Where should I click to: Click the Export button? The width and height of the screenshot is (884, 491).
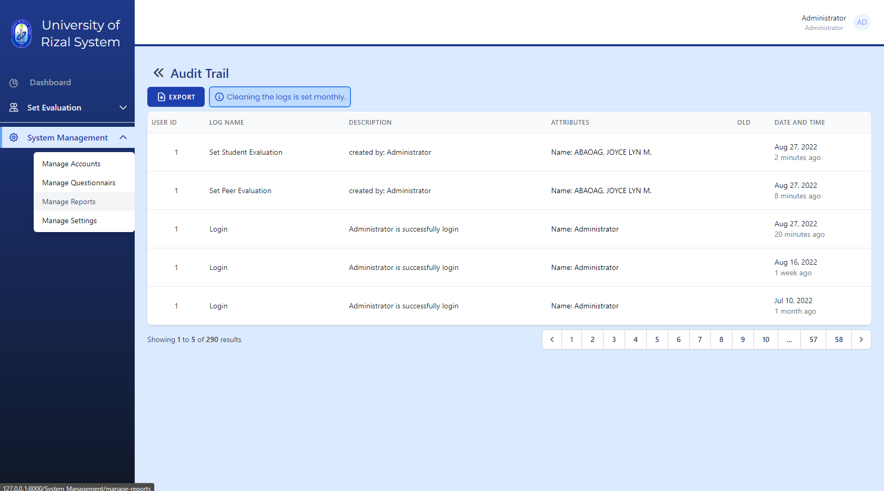pyautogui.click(x=176, y=97)
